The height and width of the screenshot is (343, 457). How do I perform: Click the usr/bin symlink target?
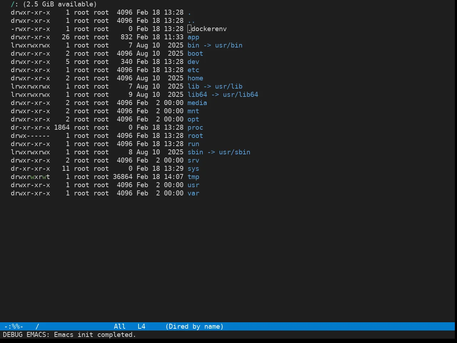tap(228, 45)
